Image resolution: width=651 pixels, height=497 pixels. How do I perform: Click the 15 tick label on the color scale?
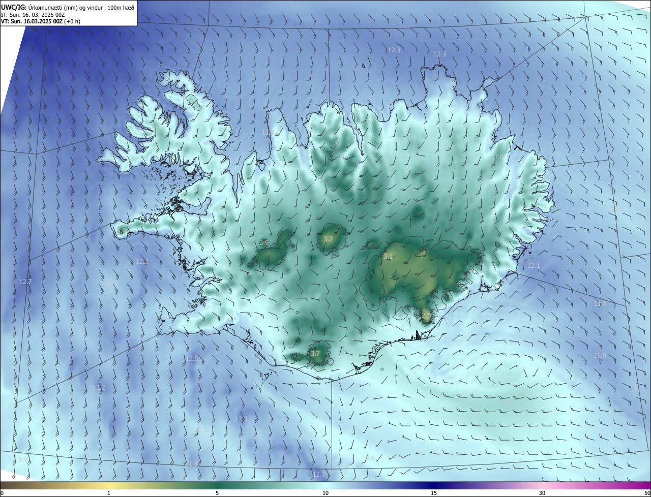click(x=434, y=493)
